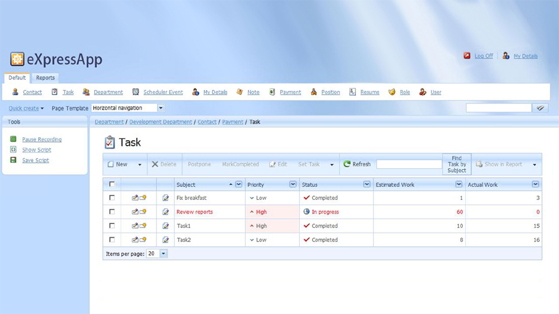Expand the Items per page dropdown

click(x=163, y=254)
